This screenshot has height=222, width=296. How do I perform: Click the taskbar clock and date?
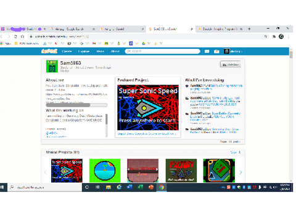286,187
